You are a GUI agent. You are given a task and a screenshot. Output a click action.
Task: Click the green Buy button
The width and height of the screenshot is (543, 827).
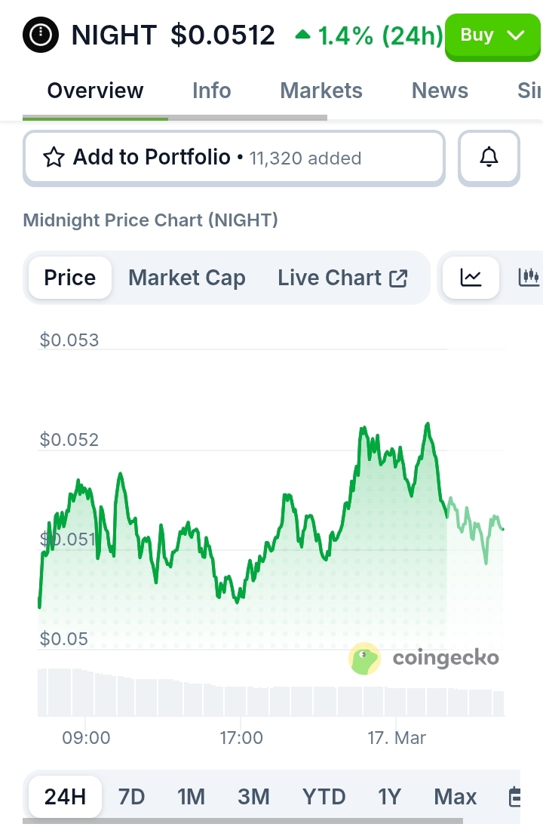477,35
